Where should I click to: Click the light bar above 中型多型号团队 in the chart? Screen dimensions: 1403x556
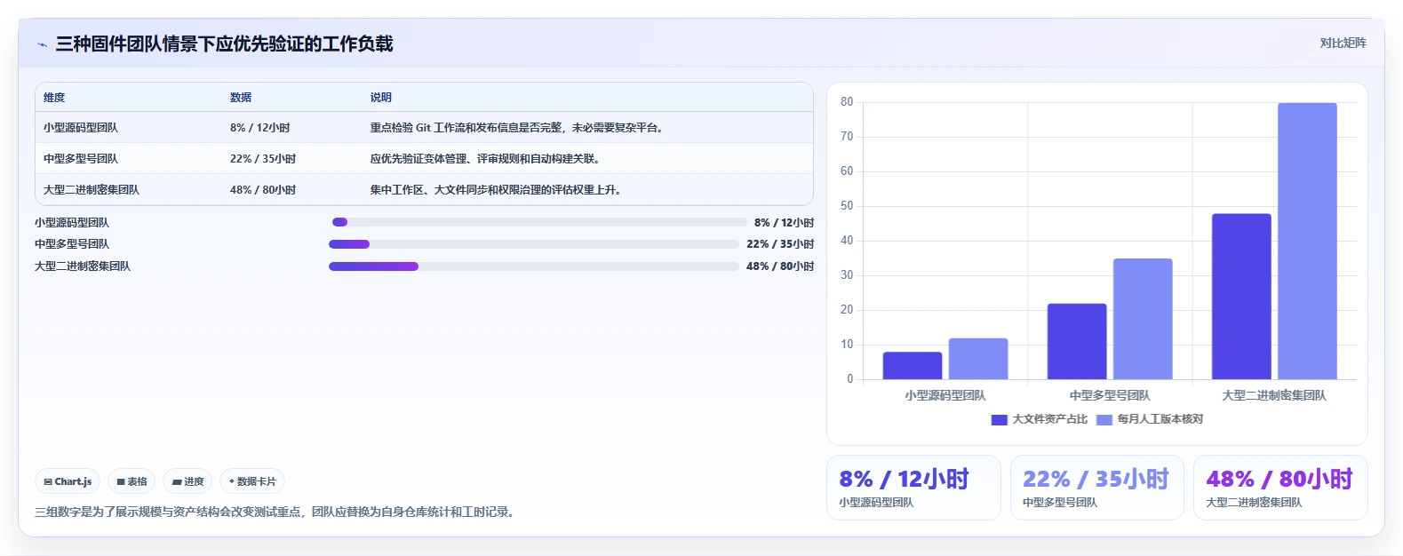(1143, 319)
